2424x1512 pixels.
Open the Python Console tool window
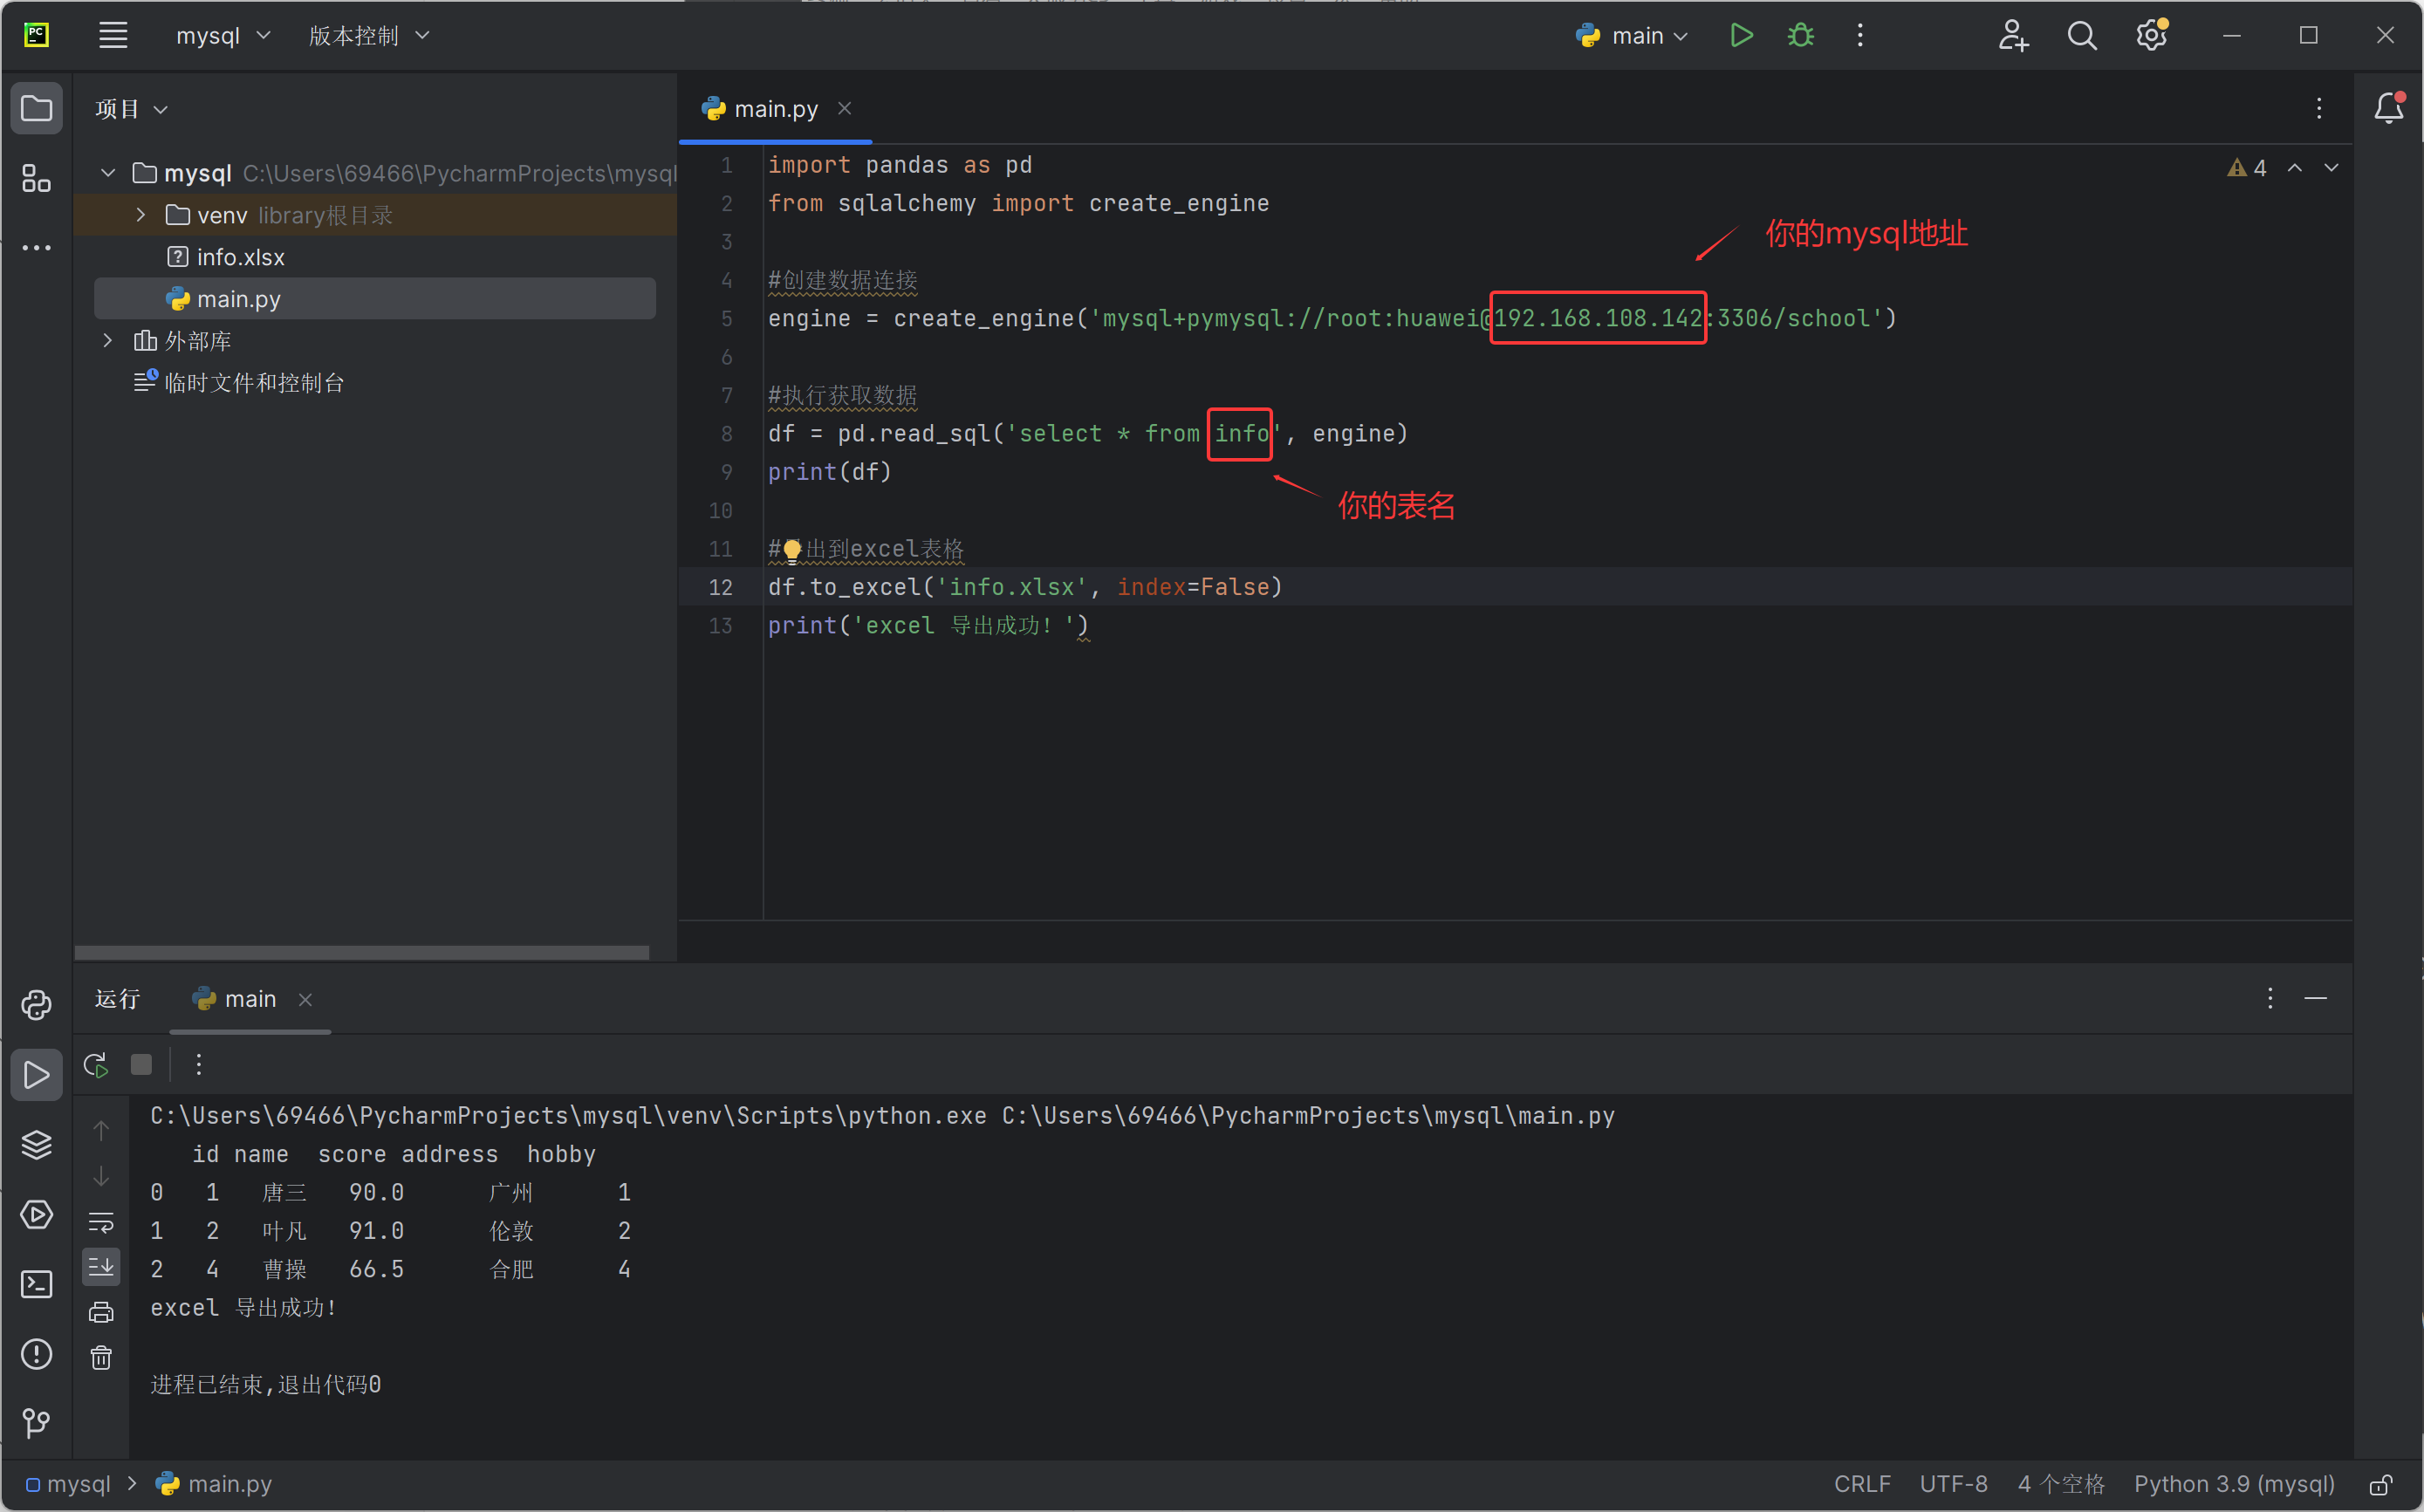coord(37,1005)
